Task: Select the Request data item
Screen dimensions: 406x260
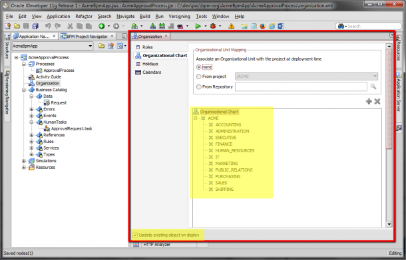Action: coord(59,102)
